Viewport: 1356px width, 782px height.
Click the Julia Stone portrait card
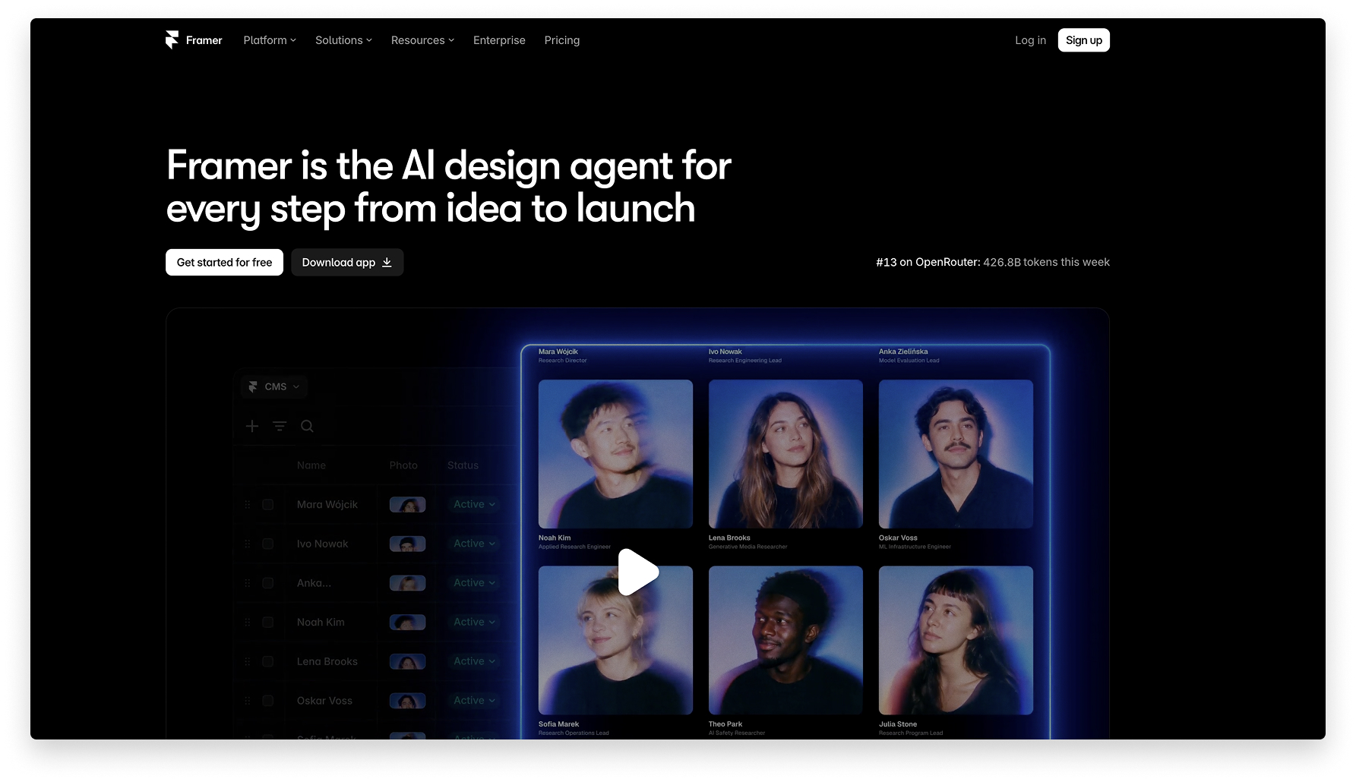pos(956,640)
